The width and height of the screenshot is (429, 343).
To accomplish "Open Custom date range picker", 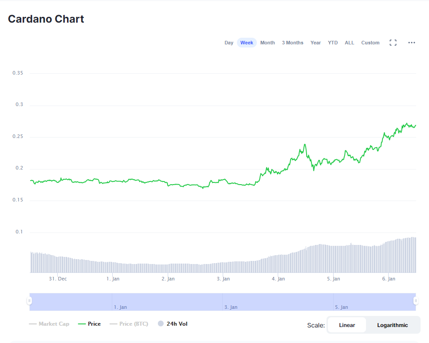I will [370, 43].
